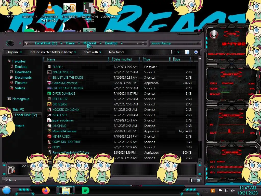Click the New folder button
This screenshot has height=196, width=261.
(x=116, y=52)
